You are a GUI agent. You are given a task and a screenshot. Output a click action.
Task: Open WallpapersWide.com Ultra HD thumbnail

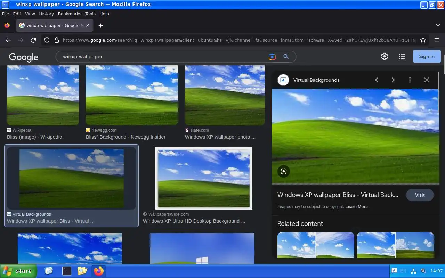tap(204, 178)
